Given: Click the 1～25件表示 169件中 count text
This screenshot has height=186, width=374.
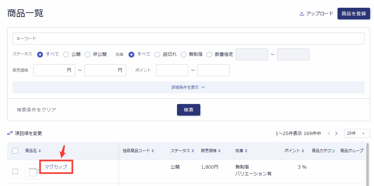Looking at the screenshot, I should point(298,134).
